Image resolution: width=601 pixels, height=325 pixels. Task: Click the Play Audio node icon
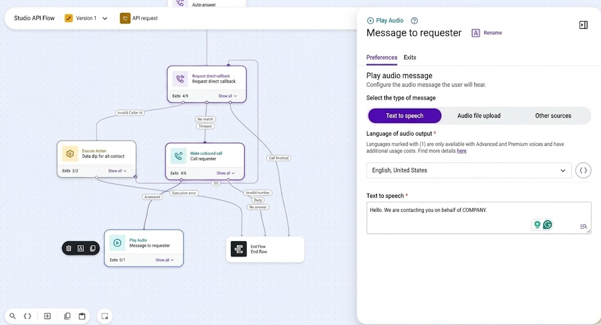(x=117, y=243)
